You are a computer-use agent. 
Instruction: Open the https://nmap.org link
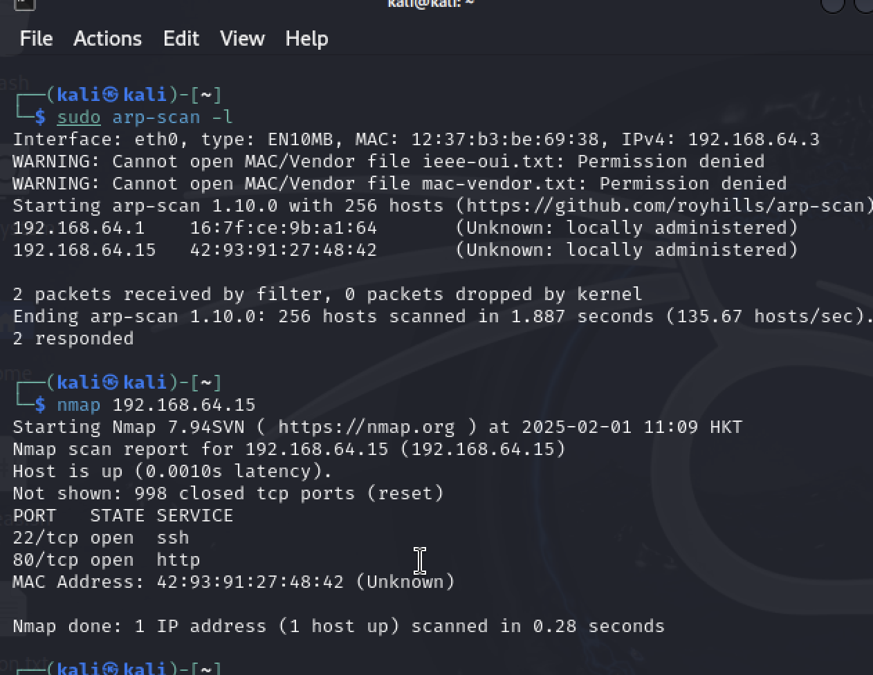point(366,427)
